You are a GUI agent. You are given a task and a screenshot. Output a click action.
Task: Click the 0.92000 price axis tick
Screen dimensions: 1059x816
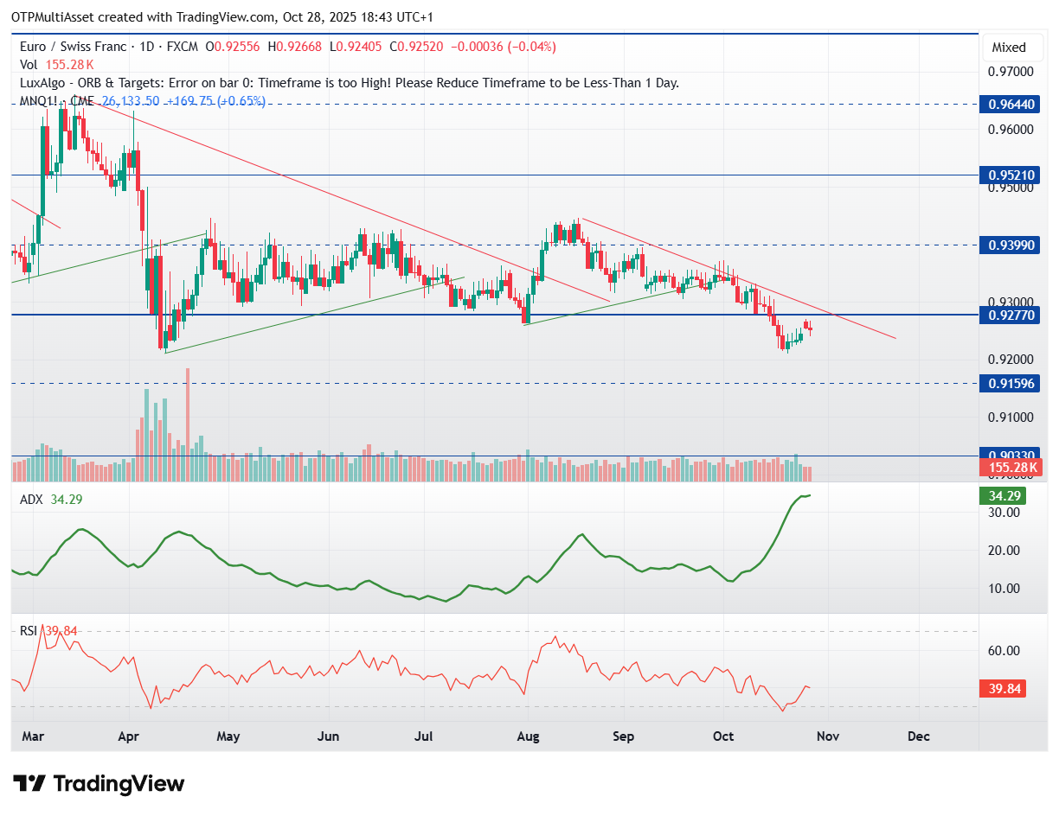(1011, 360)
